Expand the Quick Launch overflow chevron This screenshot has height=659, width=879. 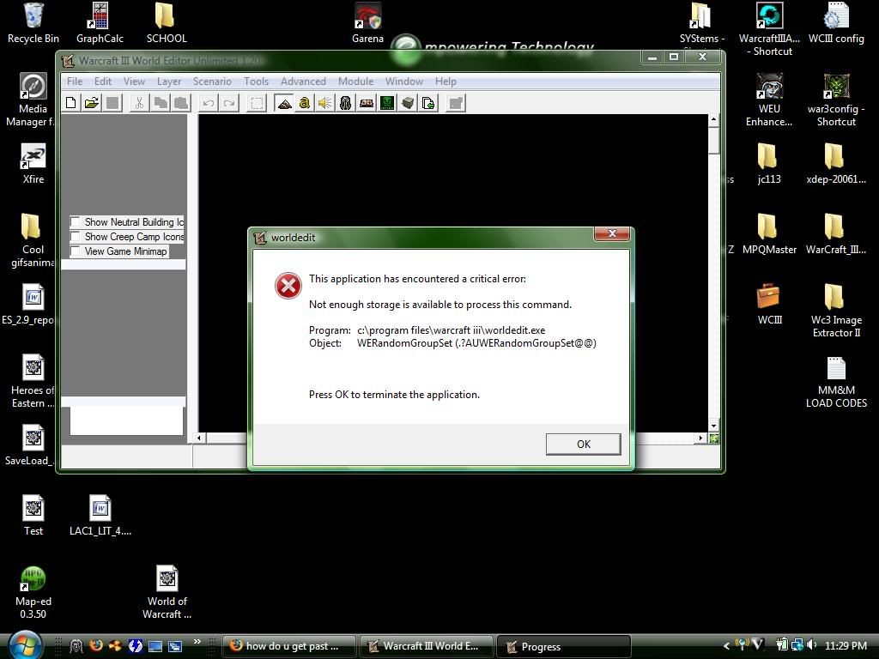[197, 642]
